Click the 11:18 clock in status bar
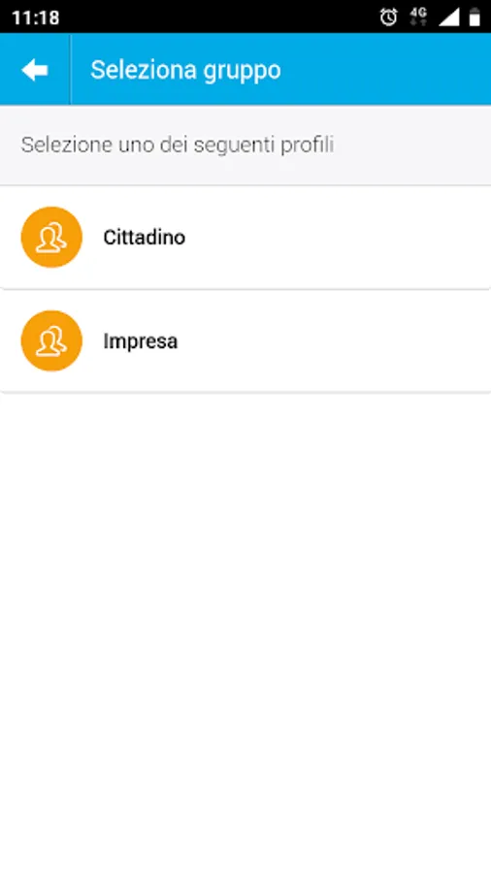The height and width of the screenshot is (873, 491). coord(36,17)
